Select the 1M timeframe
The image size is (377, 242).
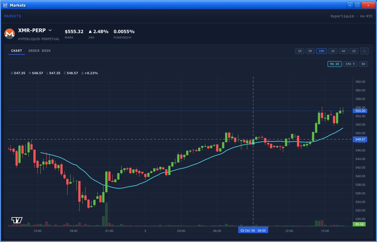300,51
